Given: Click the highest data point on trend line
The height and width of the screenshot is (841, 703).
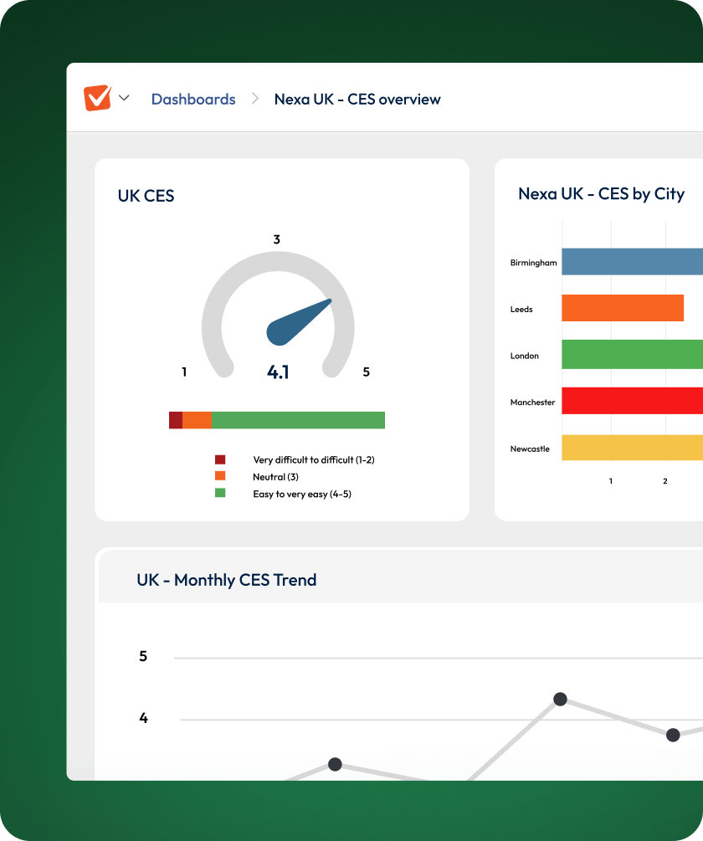Looking at the screenshot, I should pos(561,699).
